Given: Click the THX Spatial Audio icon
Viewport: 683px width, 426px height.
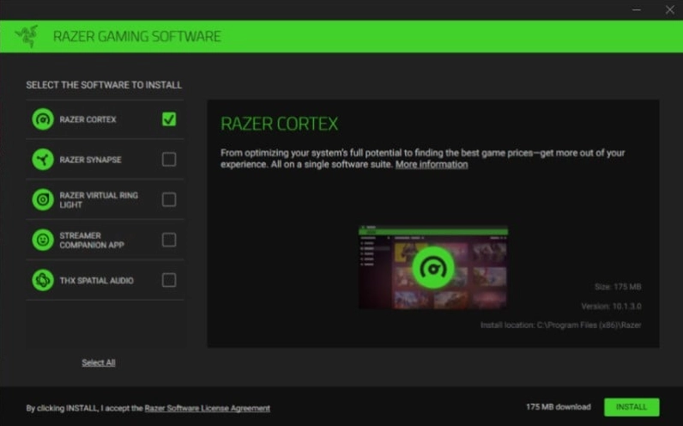Looking at the screenshot, I should coord(43,280).
